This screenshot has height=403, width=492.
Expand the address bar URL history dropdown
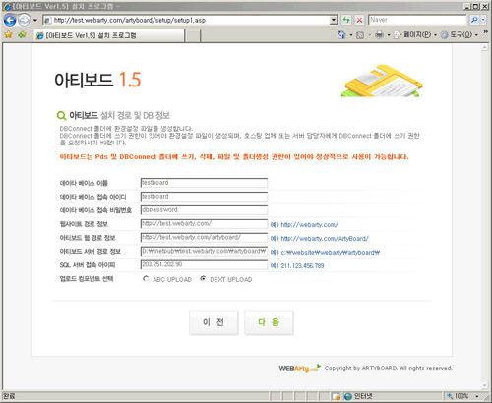[334, 20]
